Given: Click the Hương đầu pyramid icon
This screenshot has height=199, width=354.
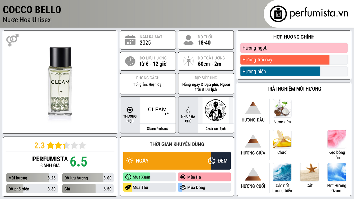Looking at the screenshot, I should (x=253, y=108).
